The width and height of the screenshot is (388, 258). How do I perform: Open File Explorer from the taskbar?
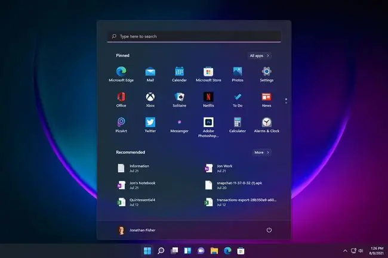tap(214, 251)
